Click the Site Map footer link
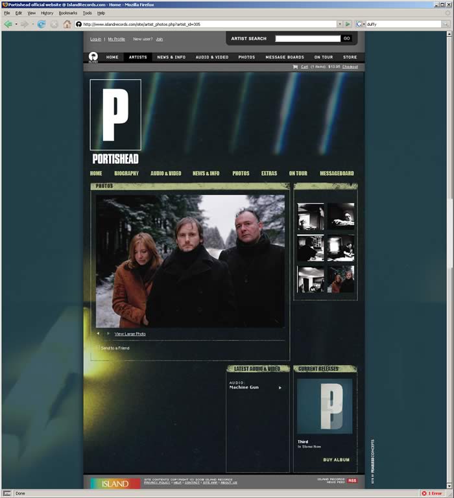Viewport: 454px width, 498px height. (x=210, y=482)
